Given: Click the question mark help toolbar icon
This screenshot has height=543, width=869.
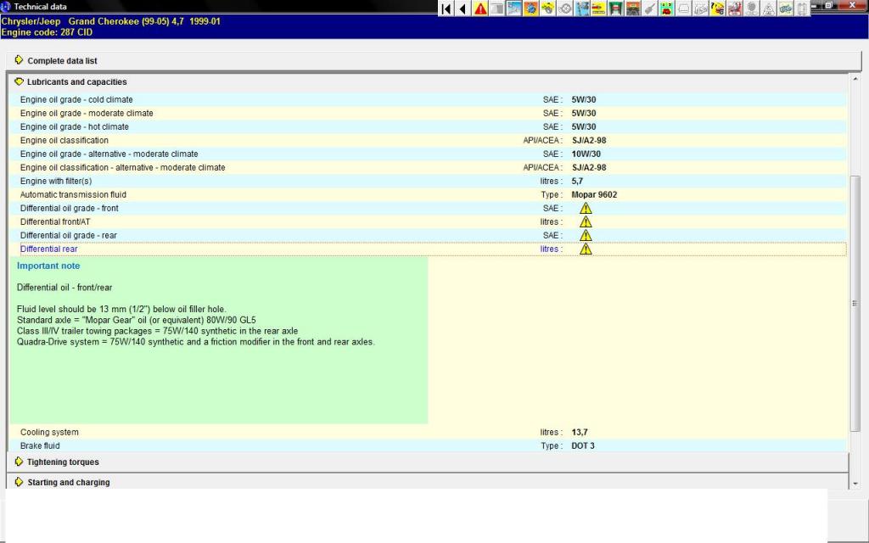Looking at the screenshot, I should (x=717, y=8).
